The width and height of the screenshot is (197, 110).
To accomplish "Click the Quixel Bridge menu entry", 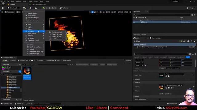I will click(31, 16).
